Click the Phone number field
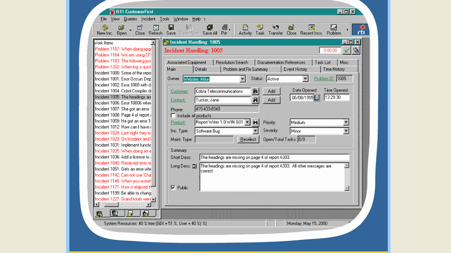Screen dimensions: 451x253 [227, 109]
